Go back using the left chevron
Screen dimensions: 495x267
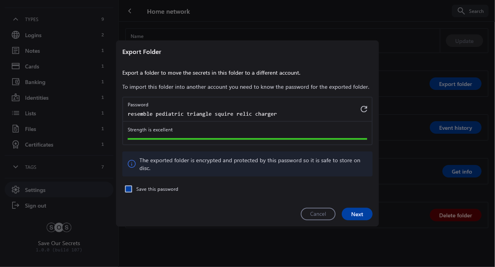[130, 11]
